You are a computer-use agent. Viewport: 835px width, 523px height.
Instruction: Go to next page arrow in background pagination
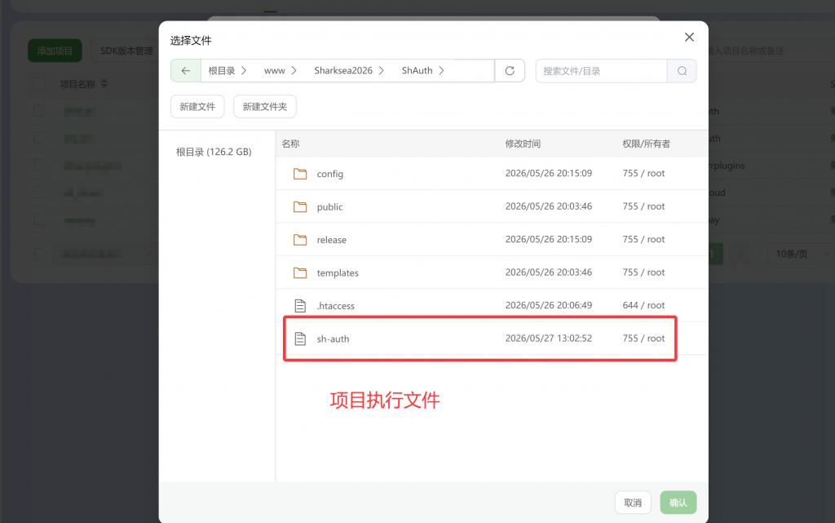pos(740,254)
